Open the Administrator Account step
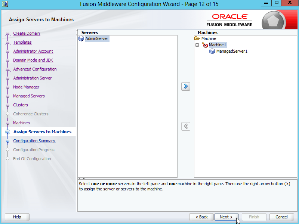The height and width of the screenshot is (224, 299). (33, 51)
